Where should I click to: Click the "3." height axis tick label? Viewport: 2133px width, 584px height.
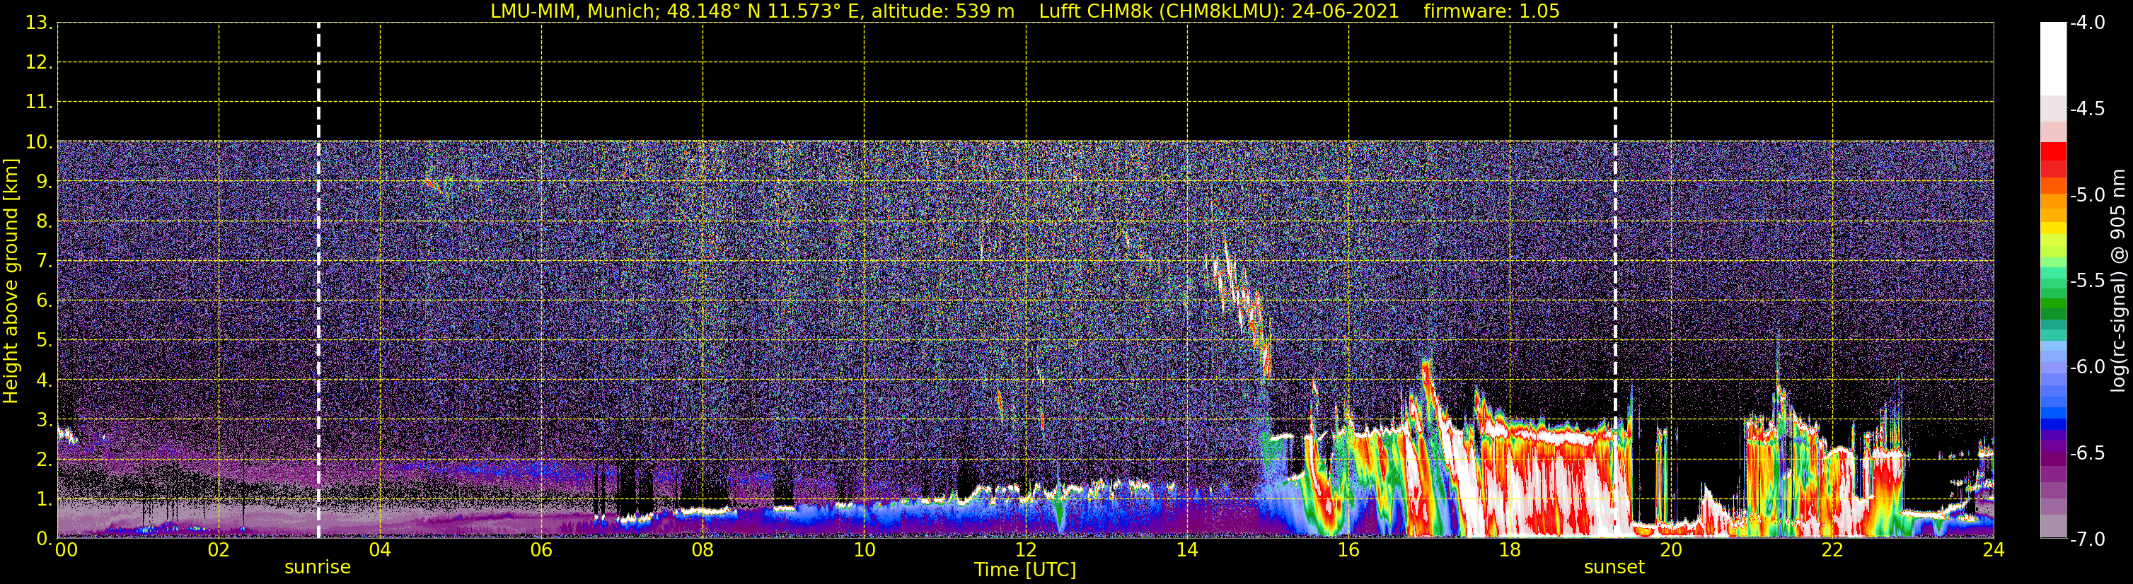tap(44, 420)
